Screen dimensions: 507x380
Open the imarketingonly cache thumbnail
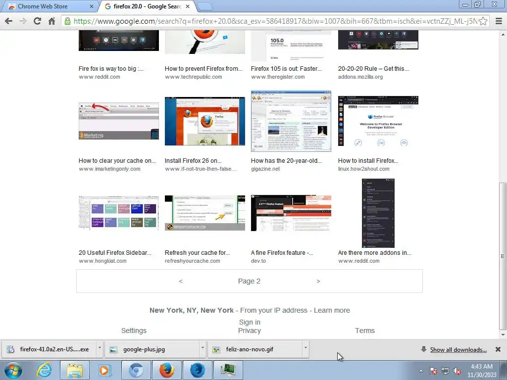pos(119,121)
